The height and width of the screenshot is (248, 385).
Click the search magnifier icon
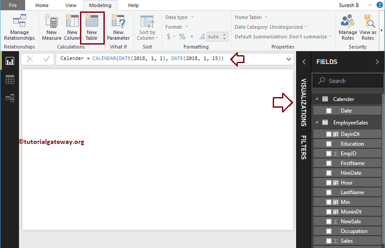click(x=321, y=80)
